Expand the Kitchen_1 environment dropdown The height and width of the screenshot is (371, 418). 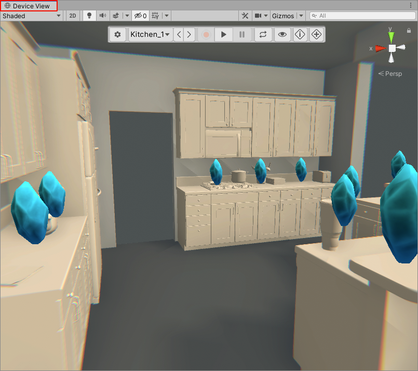tap(150, 34)
